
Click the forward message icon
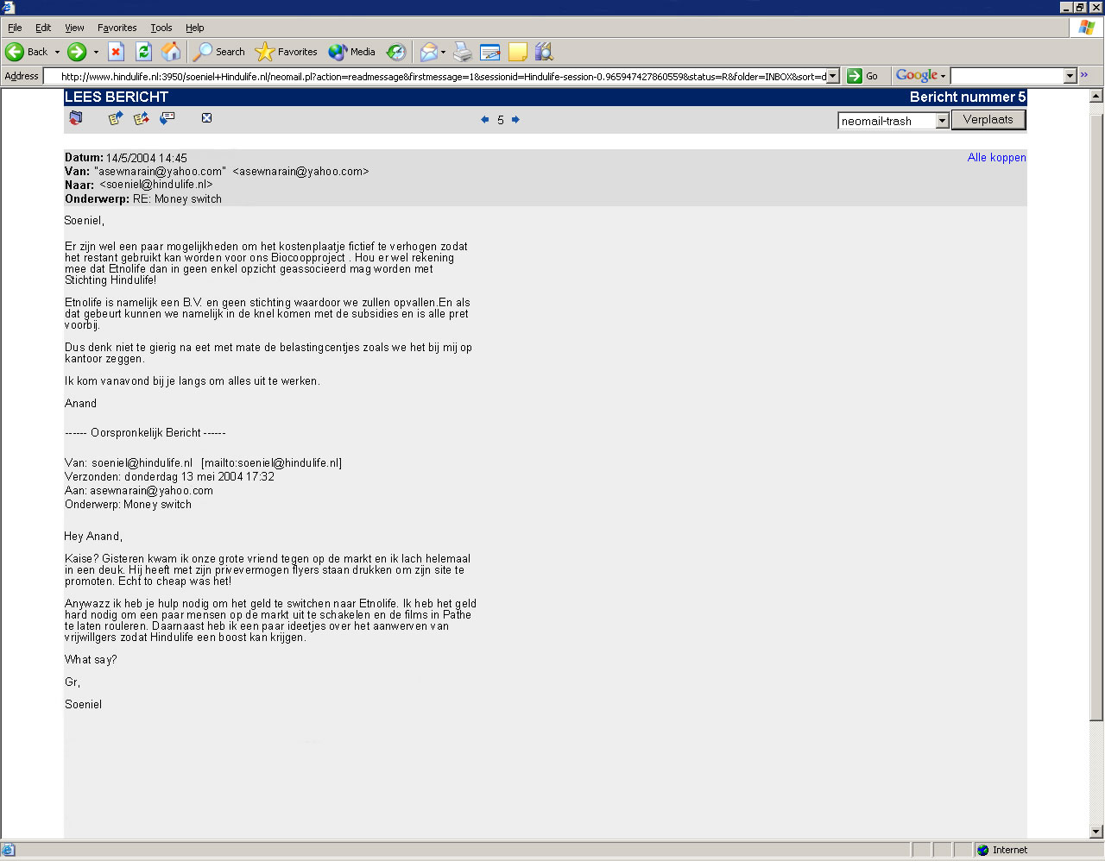click(x=167, y=117)
